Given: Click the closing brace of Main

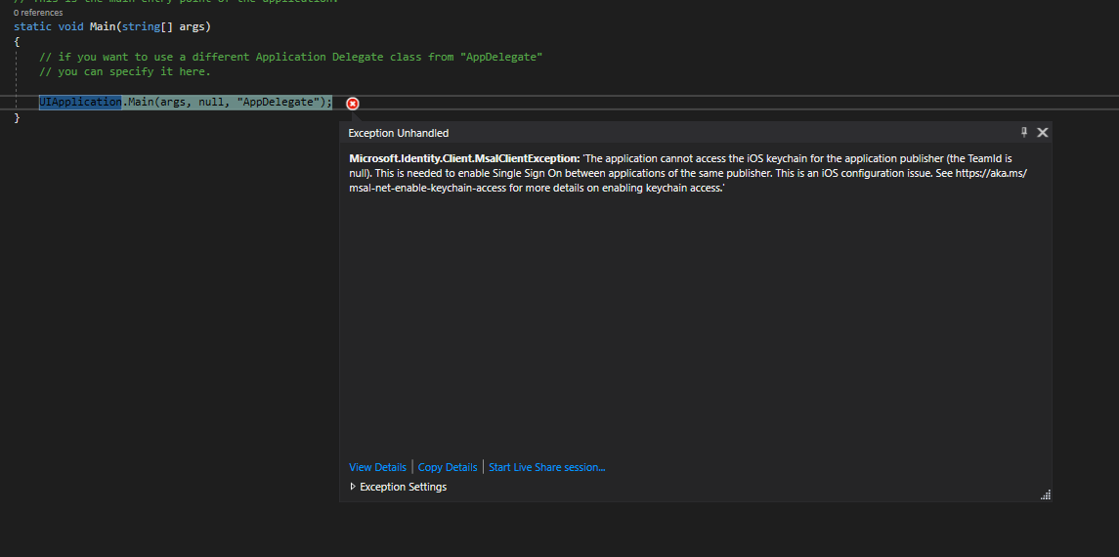Looking at the screenshot, I should coord(18,117).
